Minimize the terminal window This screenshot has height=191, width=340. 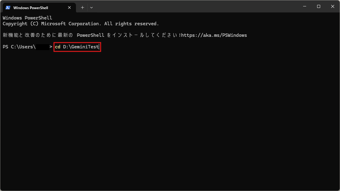(305, 6)
